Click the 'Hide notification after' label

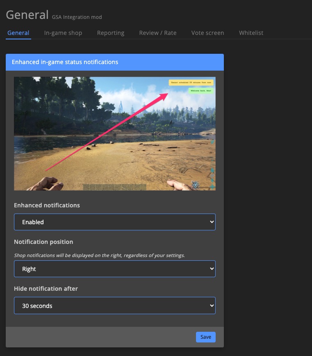pyautogui.click(x=46, y=289)
